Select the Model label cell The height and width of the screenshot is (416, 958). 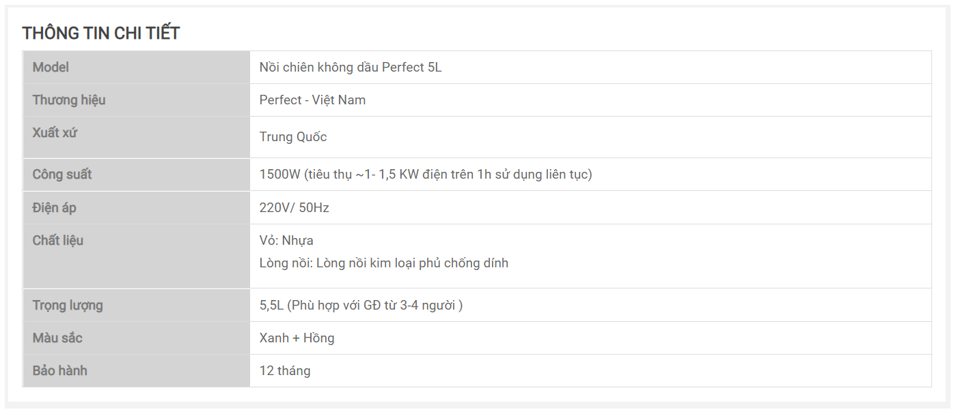(137, 68)
